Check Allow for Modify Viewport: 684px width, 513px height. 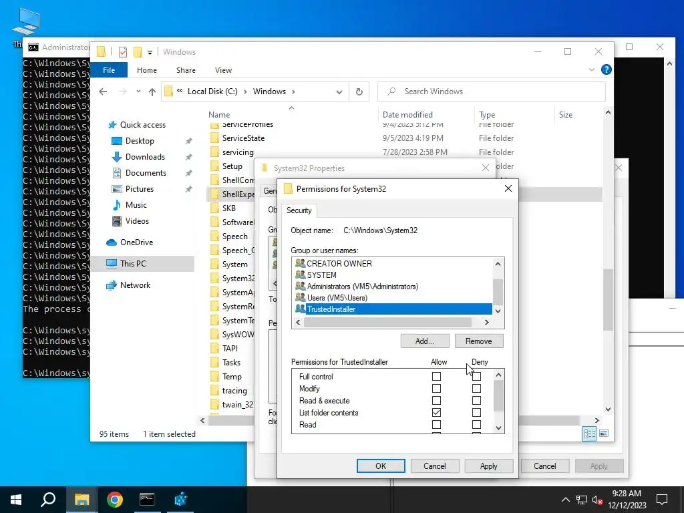[x=436, y=388]
